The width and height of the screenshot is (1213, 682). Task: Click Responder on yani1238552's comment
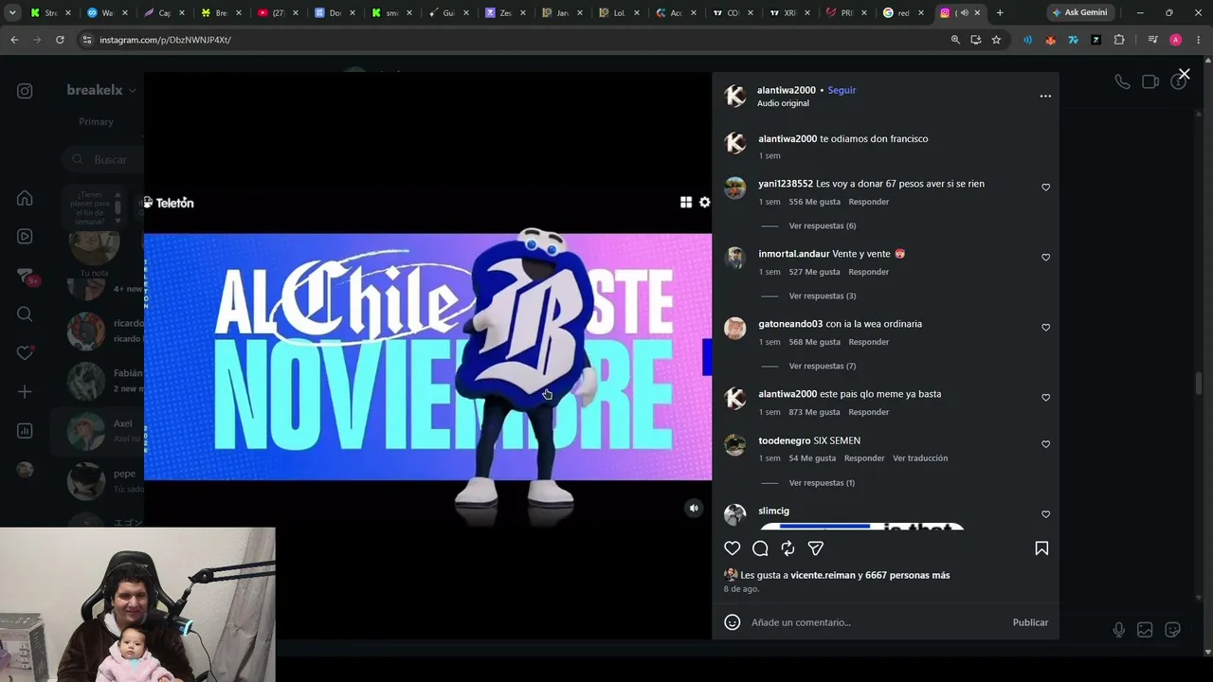(x=869, y=202)
